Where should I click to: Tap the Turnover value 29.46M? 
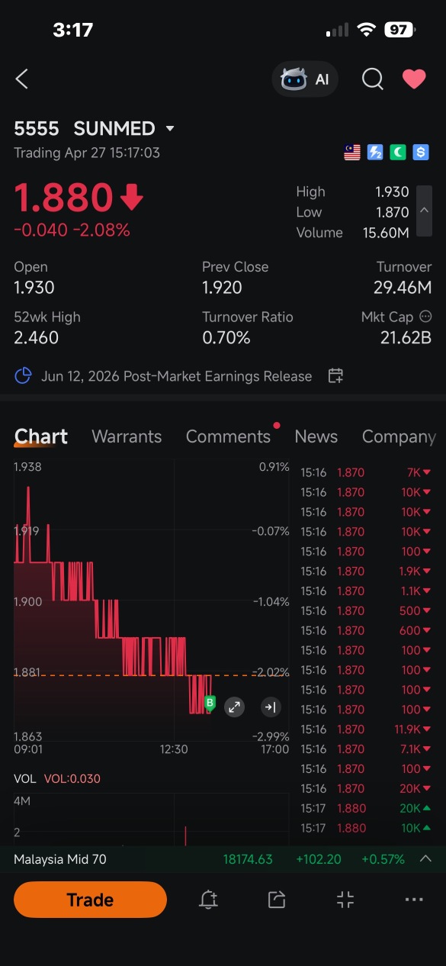pyautogui.click(x=403, y=288)
